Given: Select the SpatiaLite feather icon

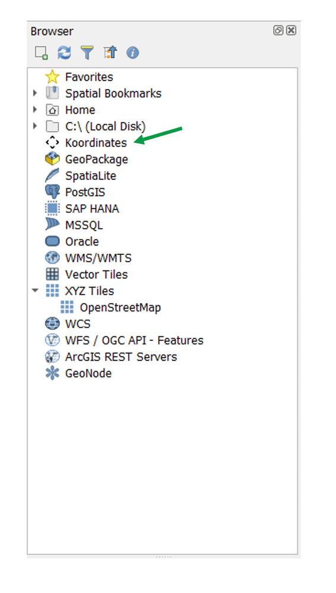Looking at the screenshot, I should pyautogui.click(x=52, y=176).
